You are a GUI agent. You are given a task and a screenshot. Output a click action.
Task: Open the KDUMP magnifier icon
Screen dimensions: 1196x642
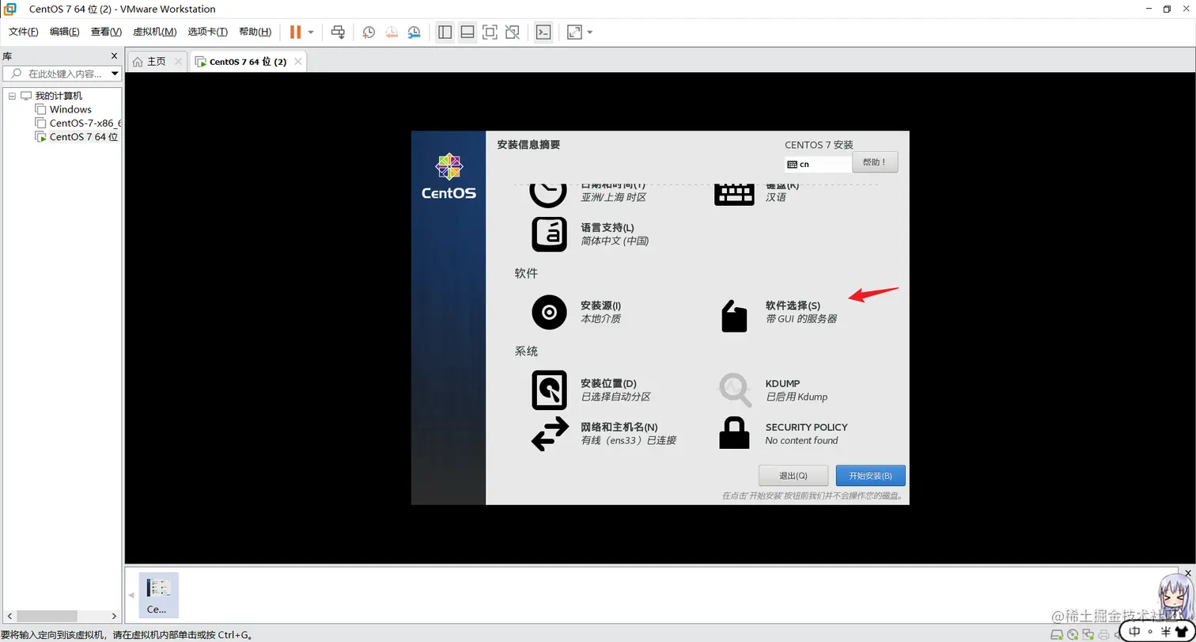[734, 389]
